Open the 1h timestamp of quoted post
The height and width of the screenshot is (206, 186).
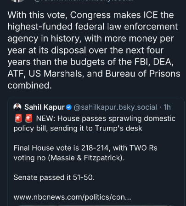click(x=167, y=107)
